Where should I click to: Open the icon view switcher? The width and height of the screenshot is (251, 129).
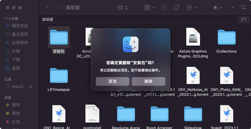tap(123, 8)
